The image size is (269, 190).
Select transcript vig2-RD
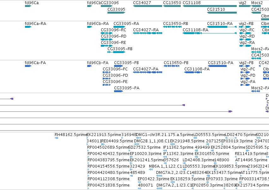246,39
